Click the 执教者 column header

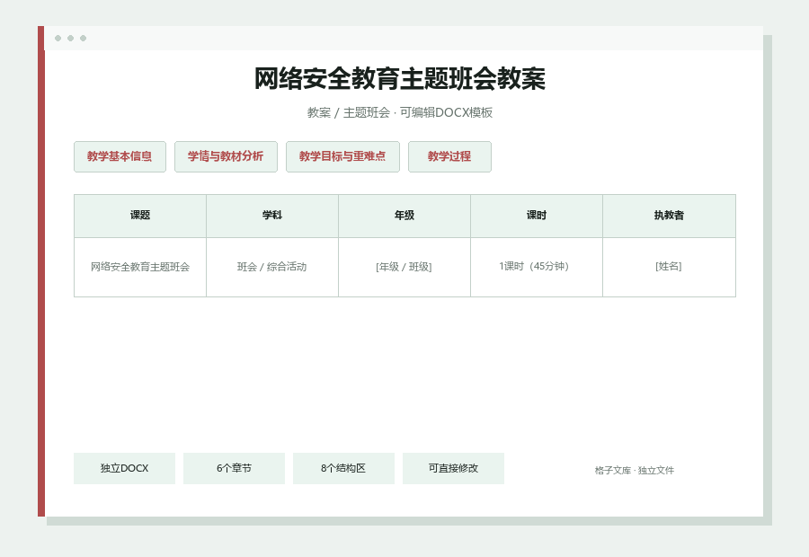669,216
